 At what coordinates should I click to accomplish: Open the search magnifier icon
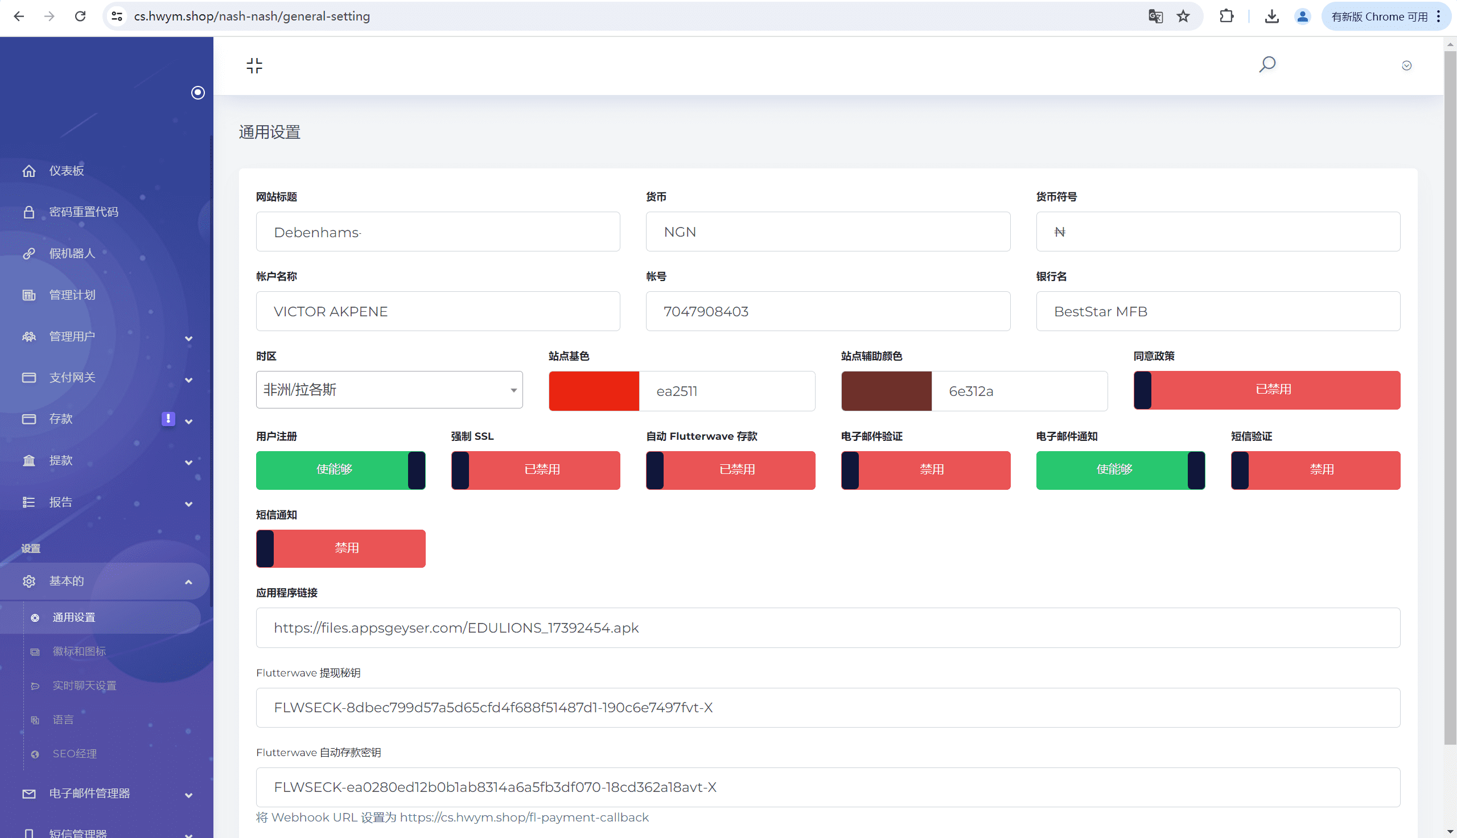tap(1266, 64)
